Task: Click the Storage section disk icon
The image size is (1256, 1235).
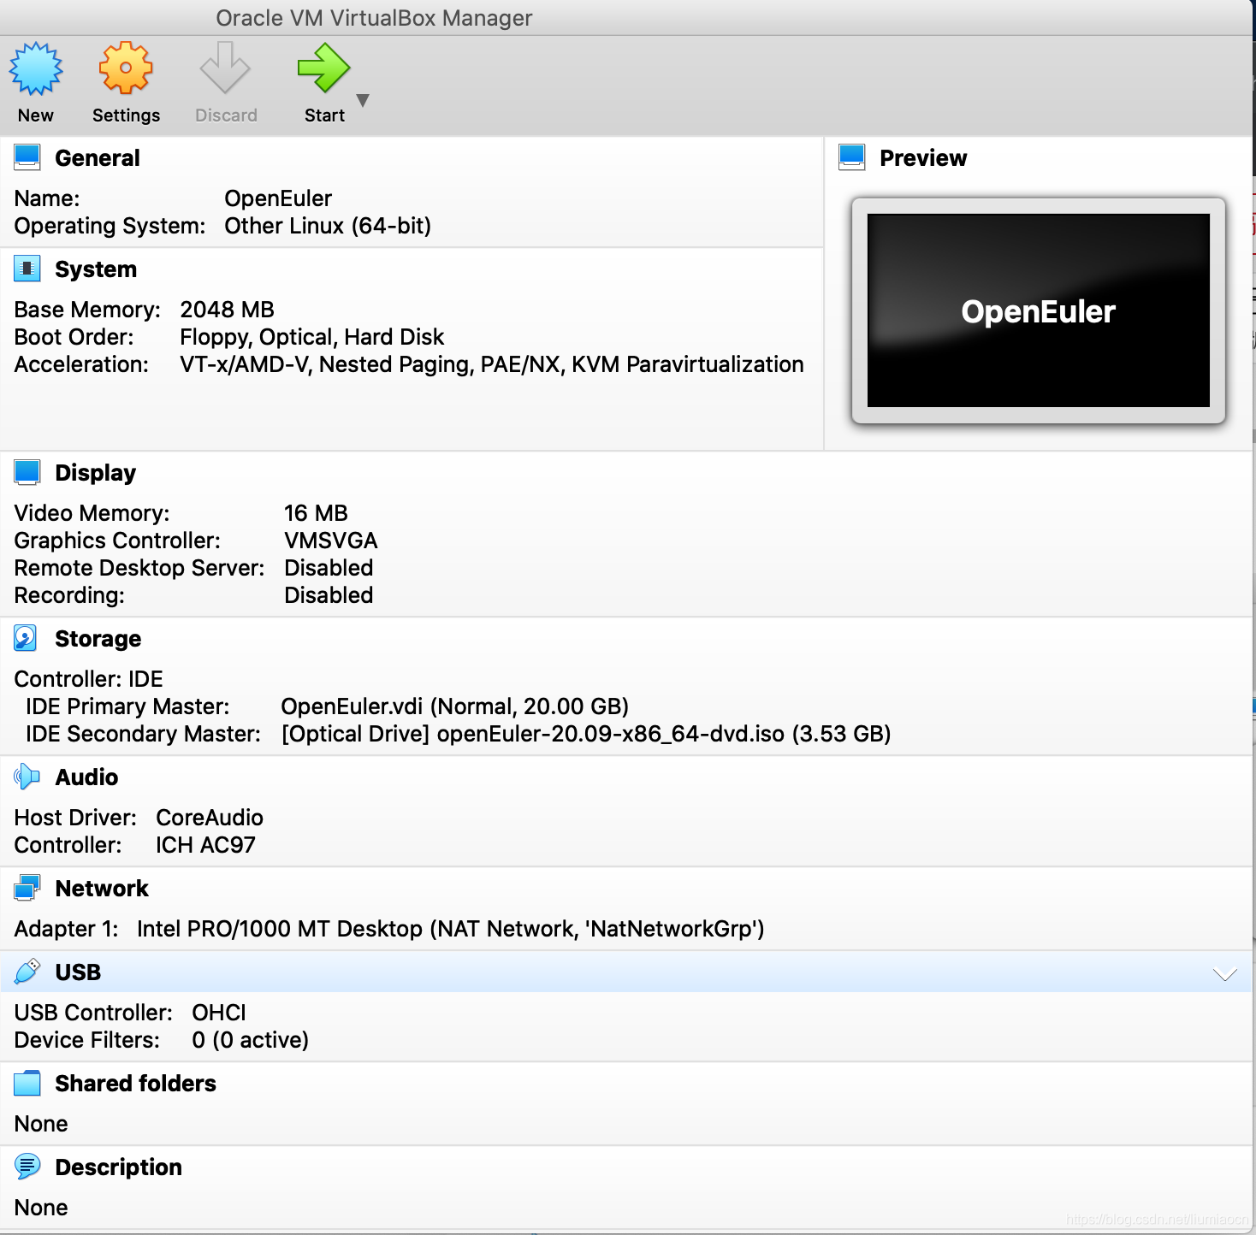Action: click(26, 638)
